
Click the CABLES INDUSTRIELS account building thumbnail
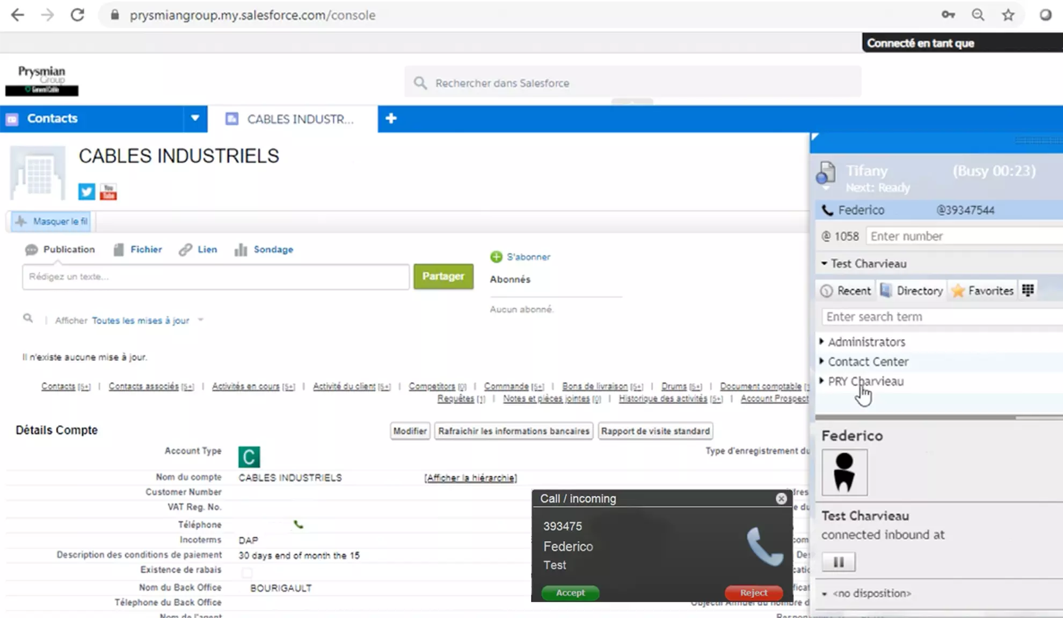coord(38,173)
